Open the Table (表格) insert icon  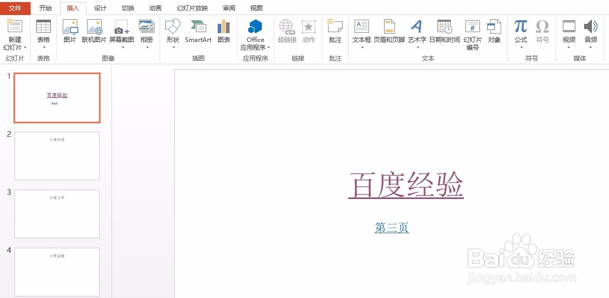point(44,26)
